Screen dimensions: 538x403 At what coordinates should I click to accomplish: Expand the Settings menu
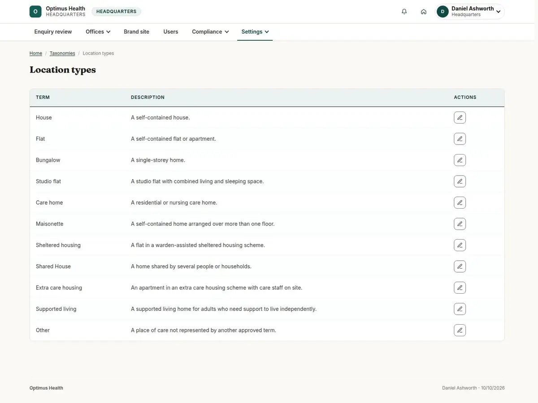pos(255,32)
